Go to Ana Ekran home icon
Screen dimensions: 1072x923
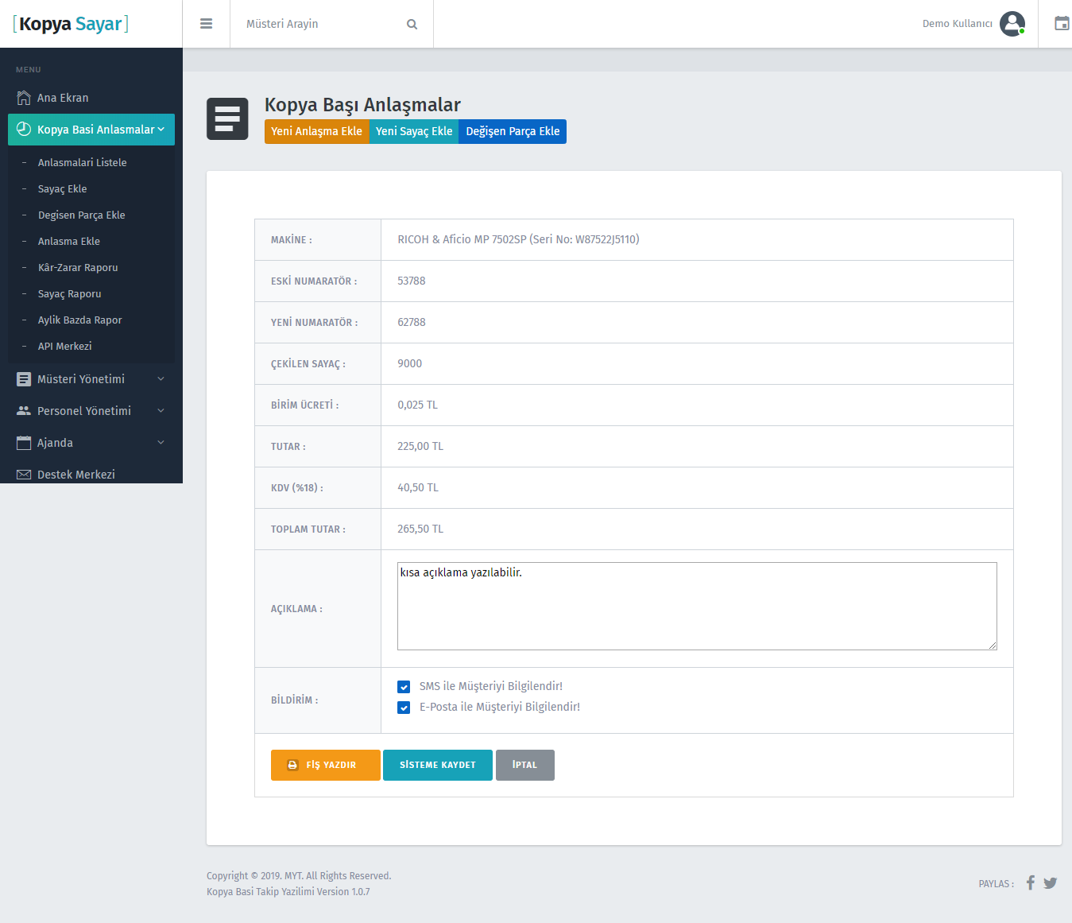[24, 98]
